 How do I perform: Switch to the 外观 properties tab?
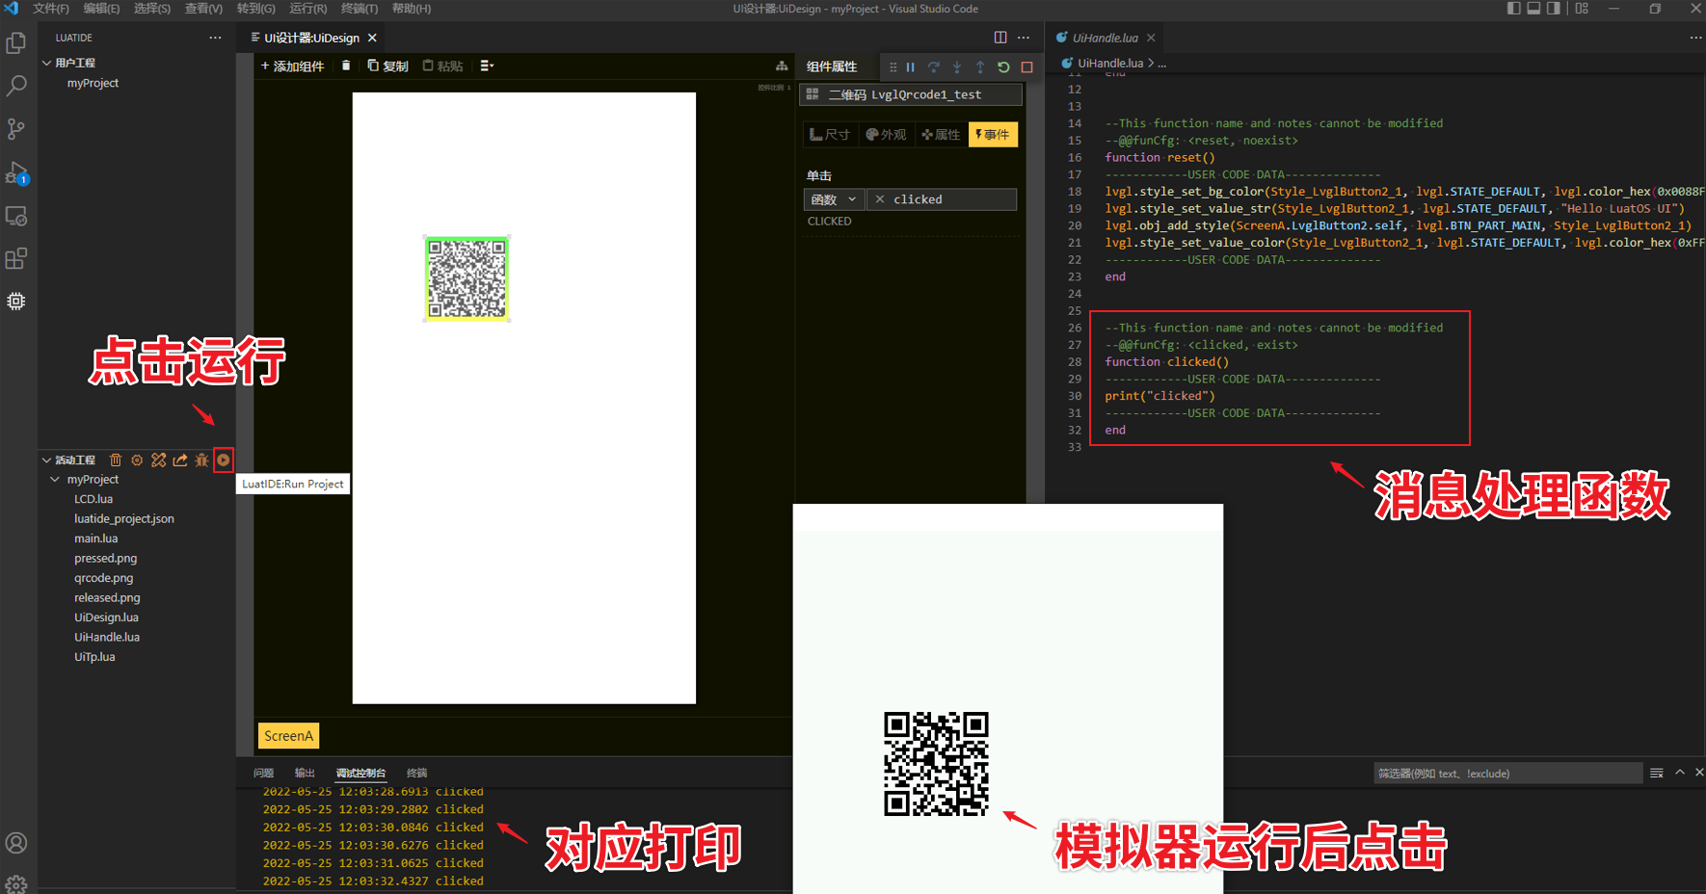[x=886, y=134]
